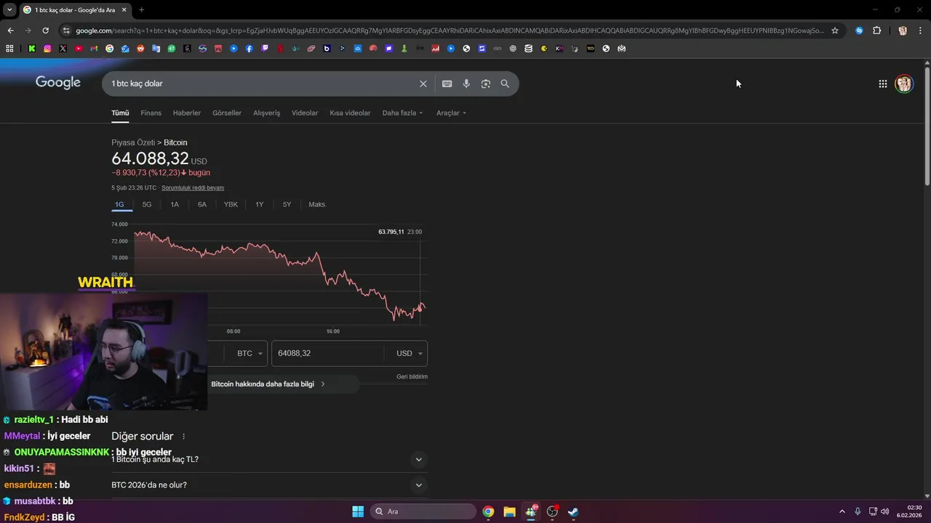Open the Gmail bookmark
This screenshot has width=931, height=523.
coord(94,49)
